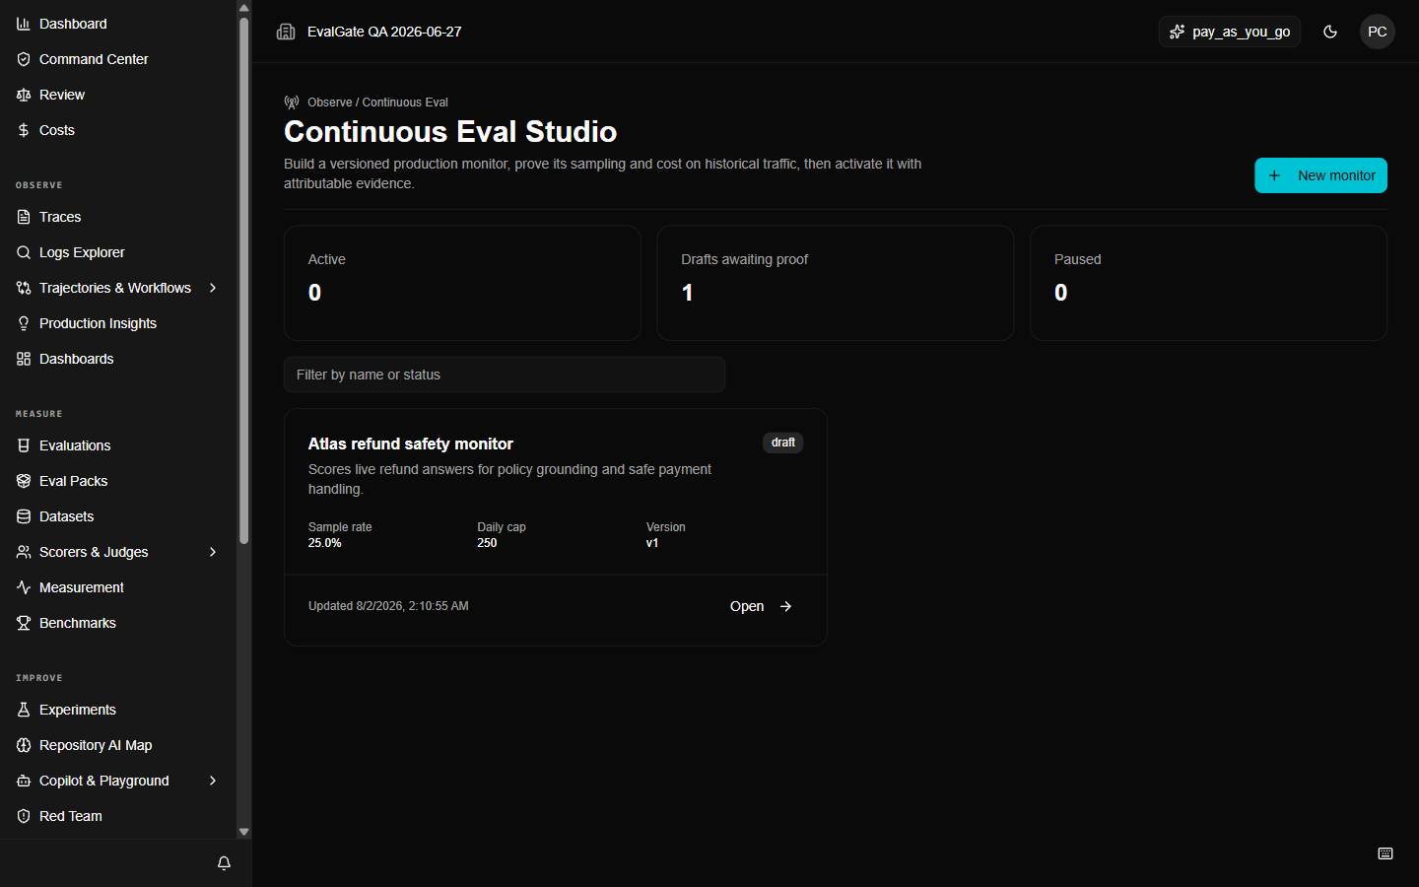Click the Drafts awaiting proof card
1419x887 pixels.
[x=835, y=283]
